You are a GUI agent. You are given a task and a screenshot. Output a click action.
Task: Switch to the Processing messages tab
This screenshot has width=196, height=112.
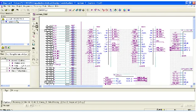16,102
